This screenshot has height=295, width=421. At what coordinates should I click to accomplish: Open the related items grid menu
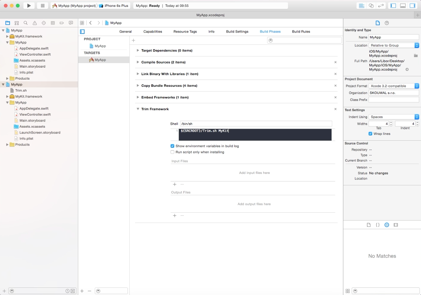click(x=82, y=23)
